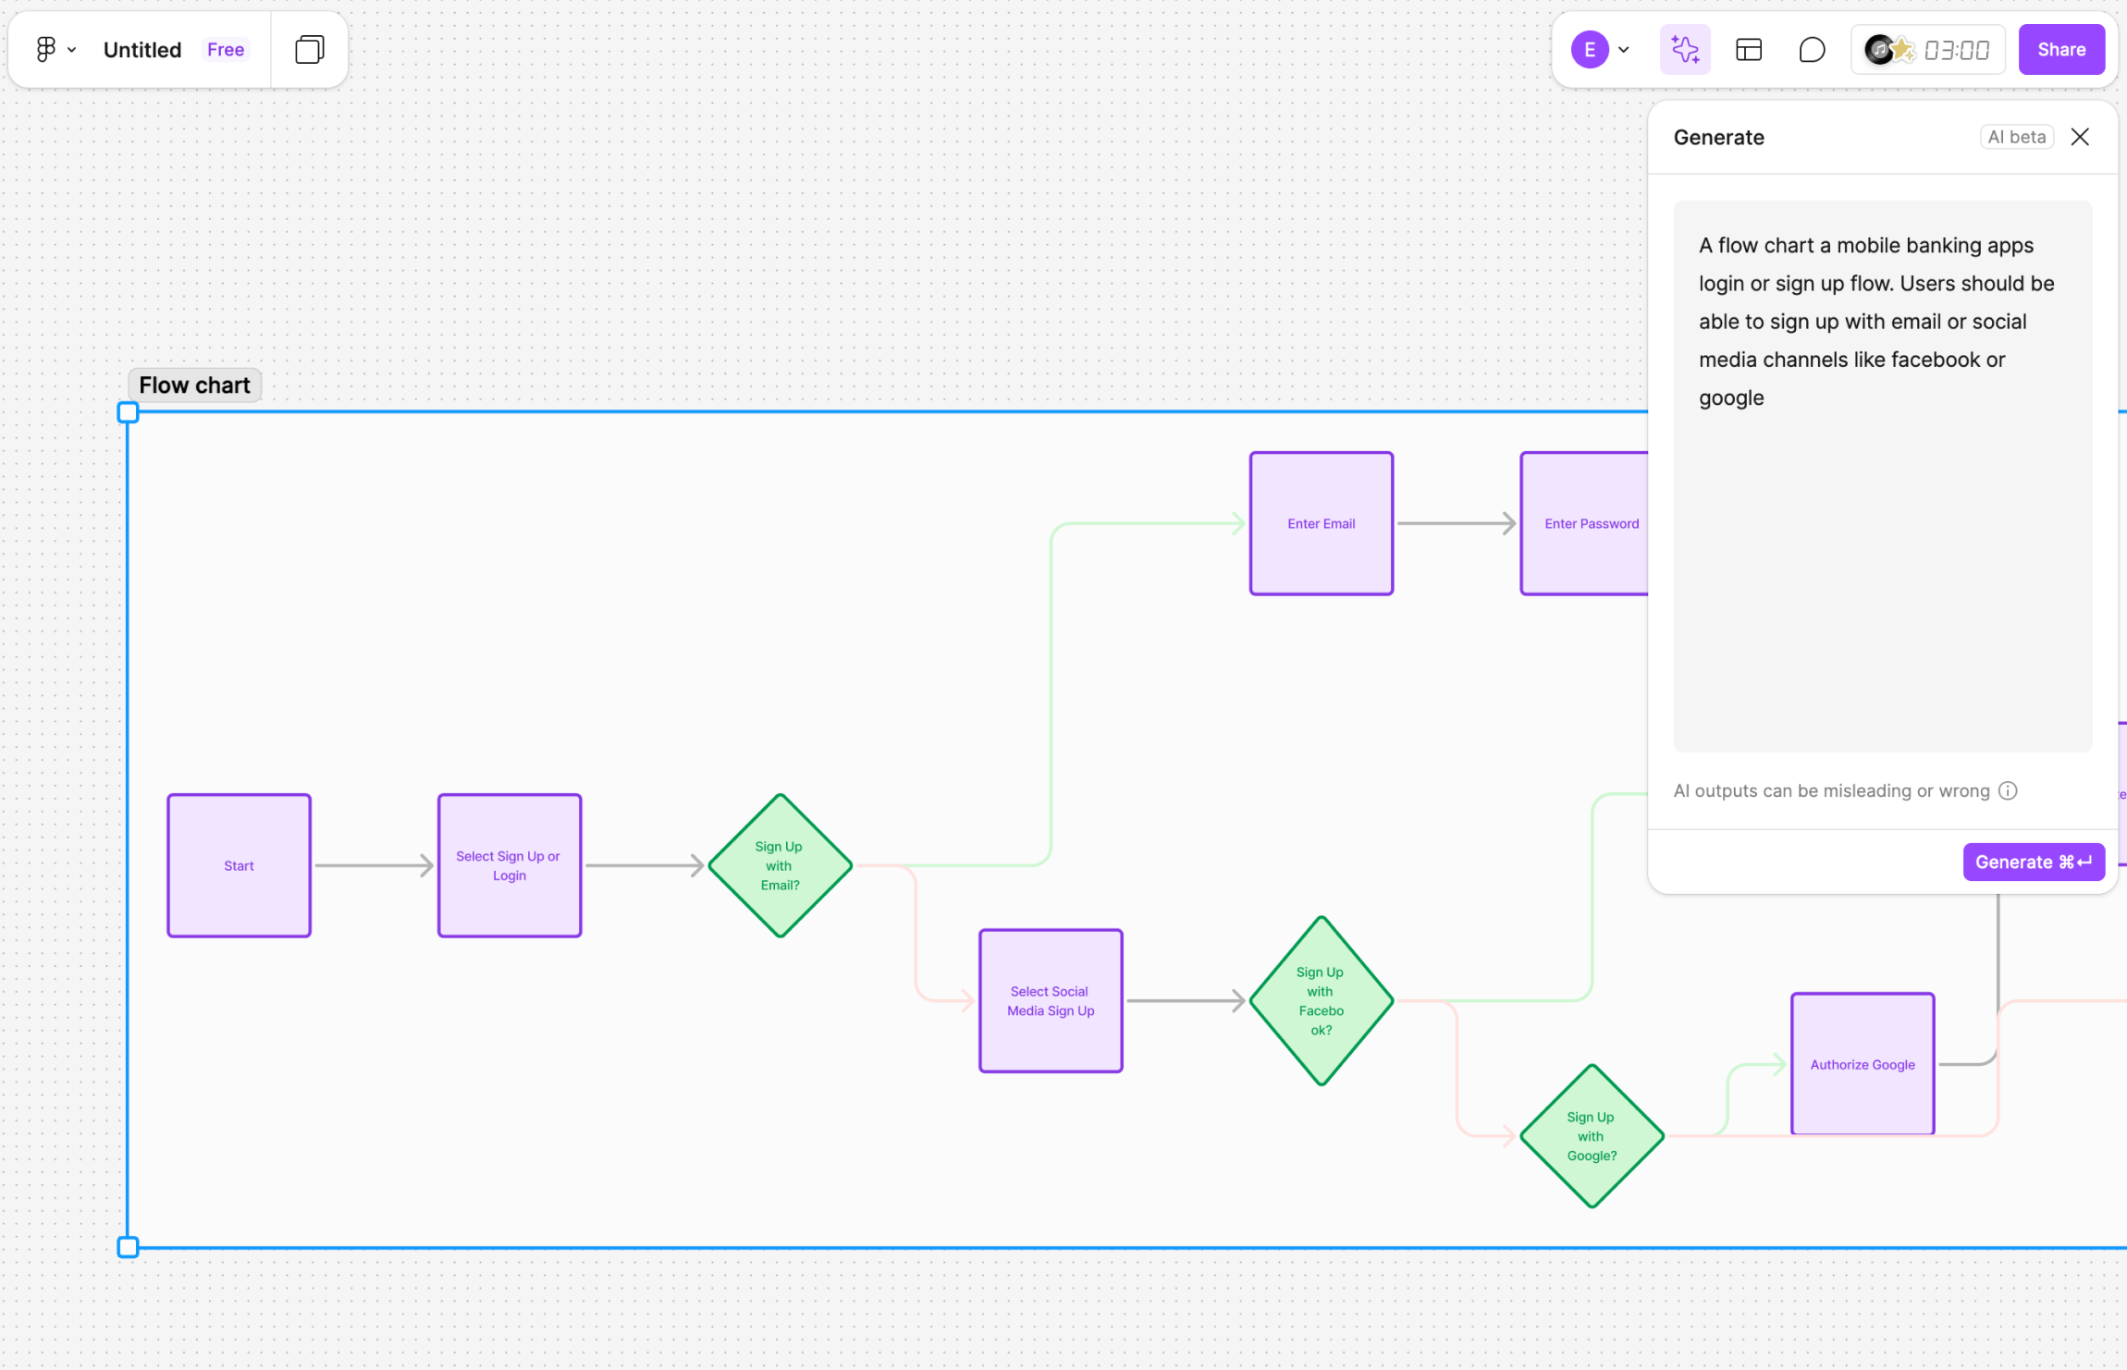Select the Start node
Viewport: 2127px width, 1370px height.
point(239,865)
